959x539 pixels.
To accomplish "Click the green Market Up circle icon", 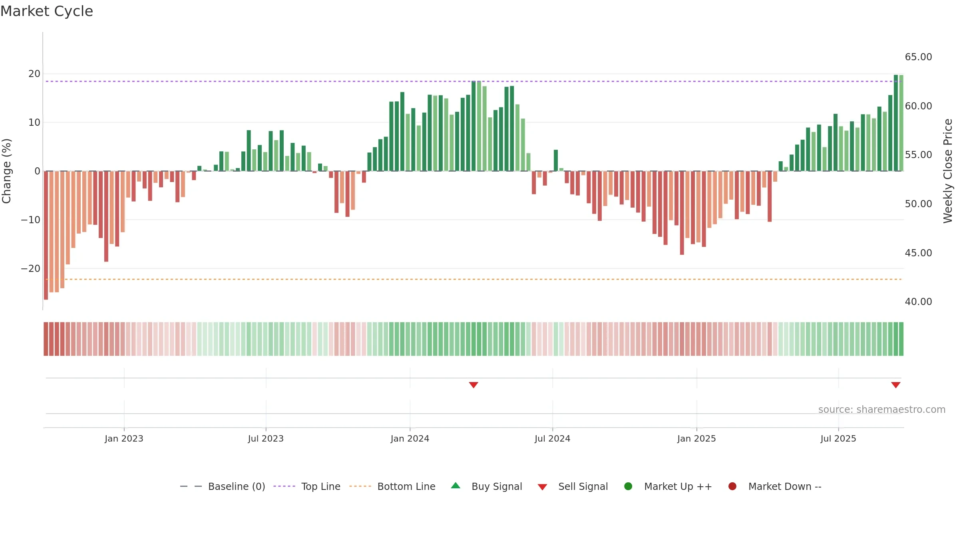I will coord(628,486).
